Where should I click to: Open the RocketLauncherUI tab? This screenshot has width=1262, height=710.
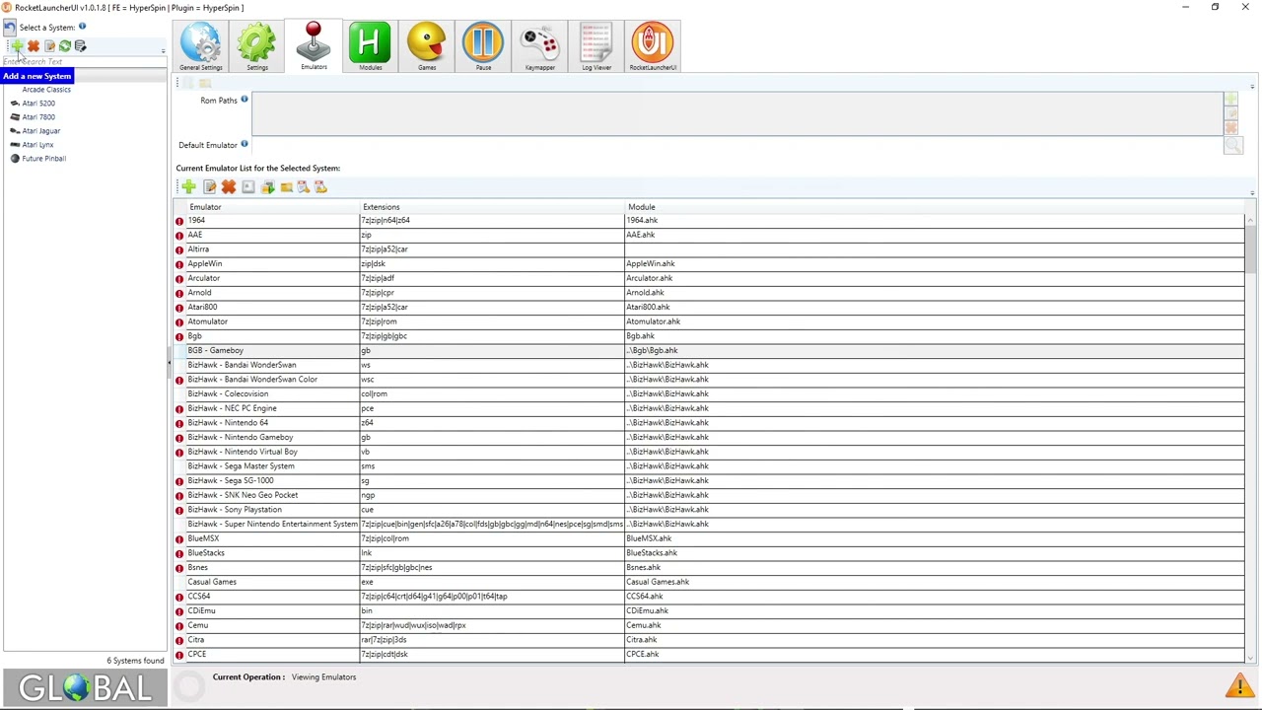(653, 46)
